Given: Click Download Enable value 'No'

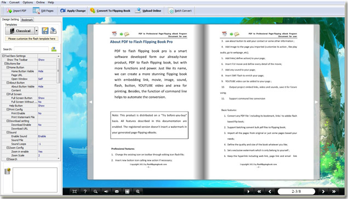Looking at the screenshot, I should pyautogui.click(x=39, y=125).
